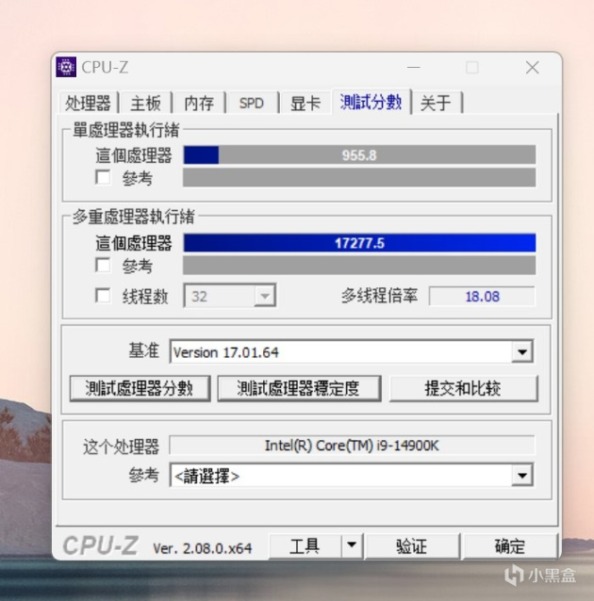Screen dimensions: 594x601
Task: Open the 參考 <請選擇> processor dropdown
Action: point(351,476)
